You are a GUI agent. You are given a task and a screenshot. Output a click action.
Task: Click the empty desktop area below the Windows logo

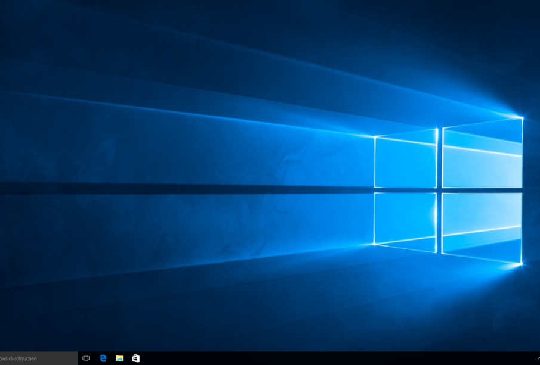point(448,310)
